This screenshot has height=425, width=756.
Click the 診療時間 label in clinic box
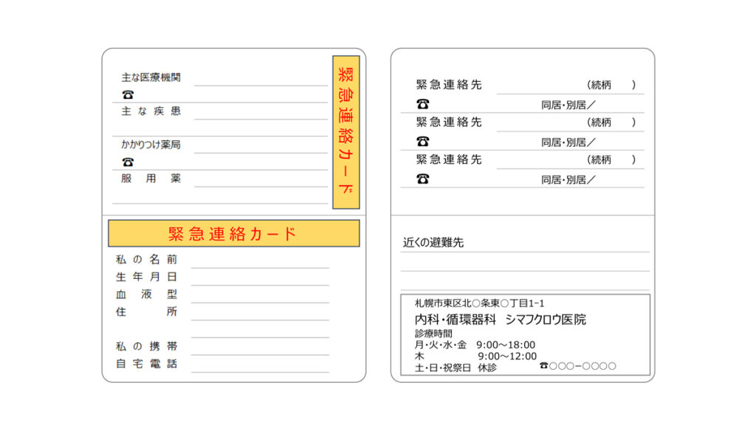point(433,334)
